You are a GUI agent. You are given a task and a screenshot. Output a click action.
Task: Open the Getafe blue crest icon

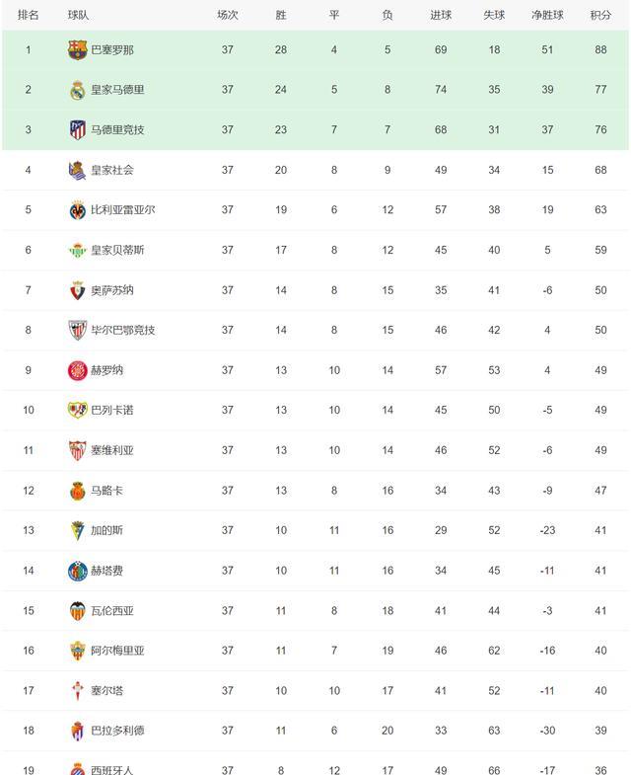(78, 571)
